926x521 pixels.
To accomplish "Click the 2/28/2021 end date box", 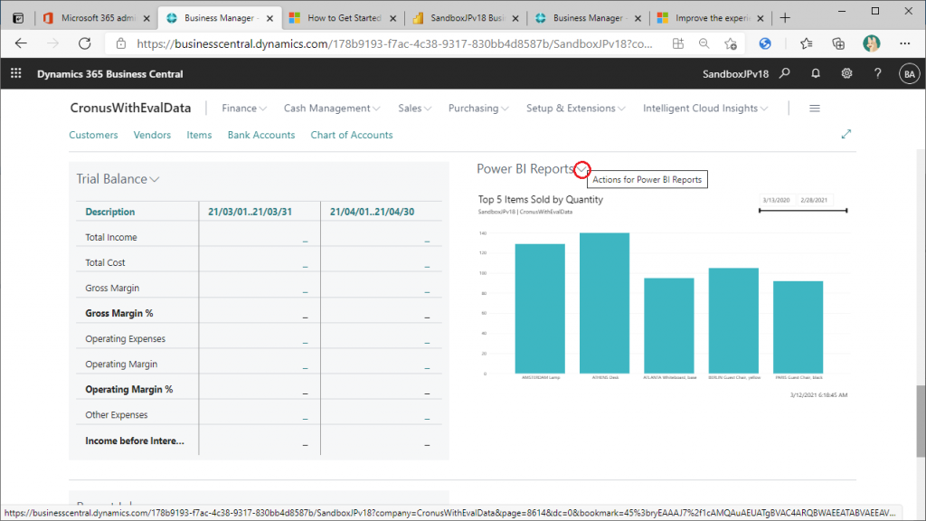I will point(814,200).
